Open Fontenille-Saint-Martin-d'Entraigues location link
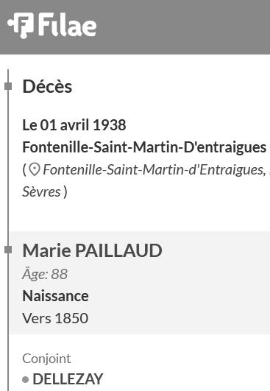The image size is (270, 391). click(x=154, y=170)
